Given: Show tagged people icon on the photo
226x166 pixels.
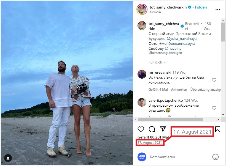Looking at the screenshot, I should pos(8,158).
